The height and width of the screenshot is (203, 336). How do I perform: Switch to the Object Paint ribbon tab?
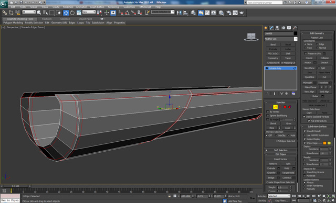[x=85, y=19]
